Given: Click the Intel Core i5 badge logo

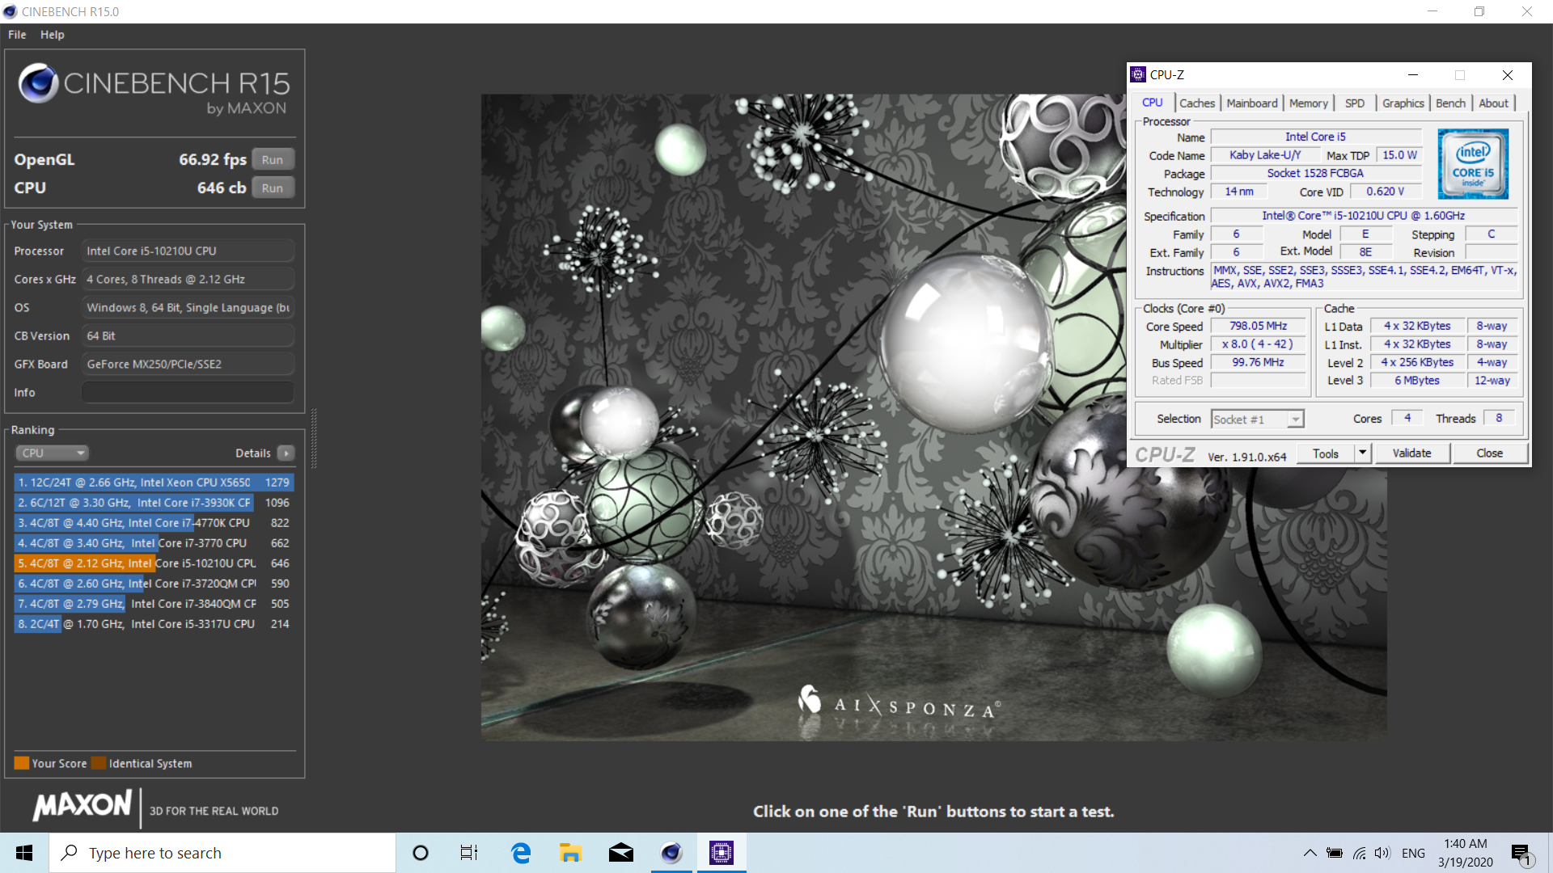Looking at the screenshot, I should 1473,164.
